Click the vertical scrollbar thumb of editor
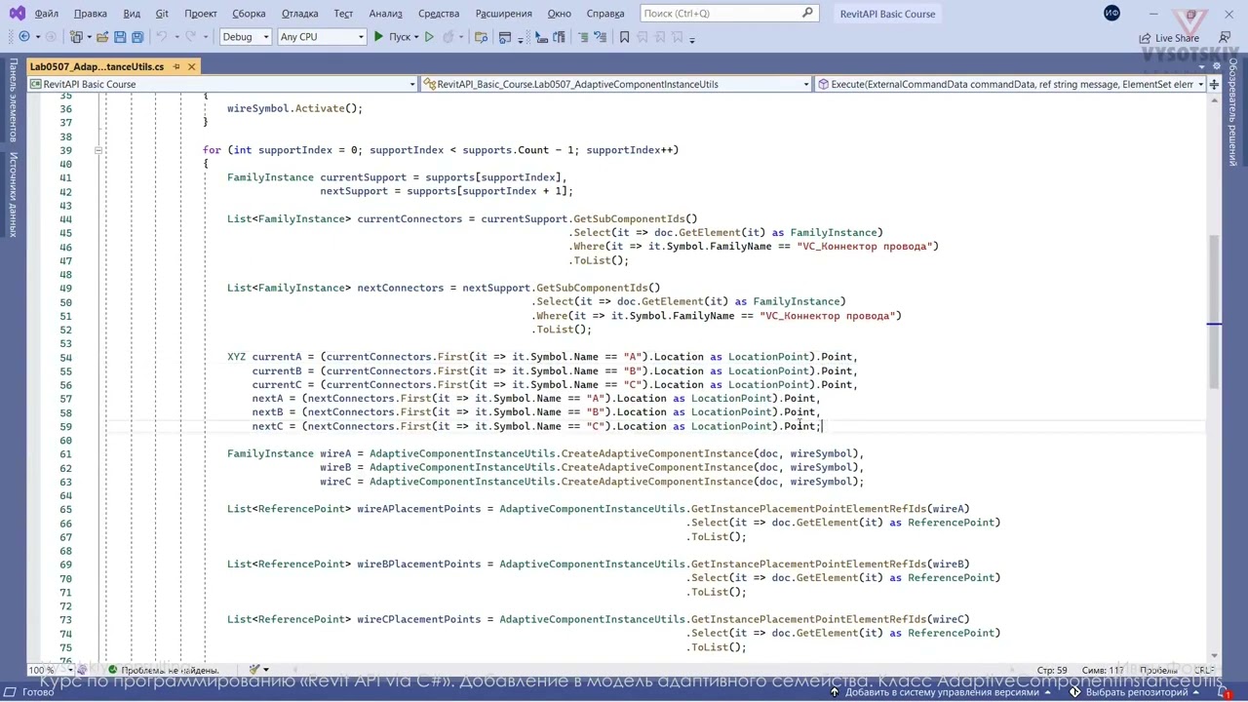The image size is (1248, 702). point(1214,312)
